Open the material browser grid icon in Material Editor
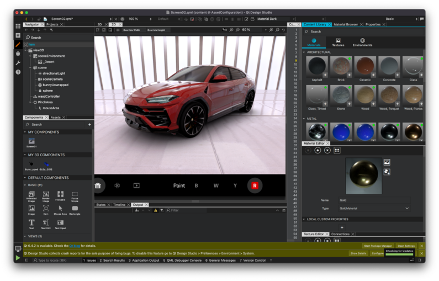Image resolution: width=439 pixels, height=281 pixels. (337, 151)
